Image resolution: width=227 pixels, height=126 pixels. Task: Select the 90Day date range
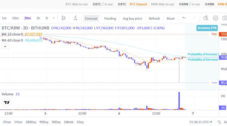pyautogui.click(x=44, y=122)
